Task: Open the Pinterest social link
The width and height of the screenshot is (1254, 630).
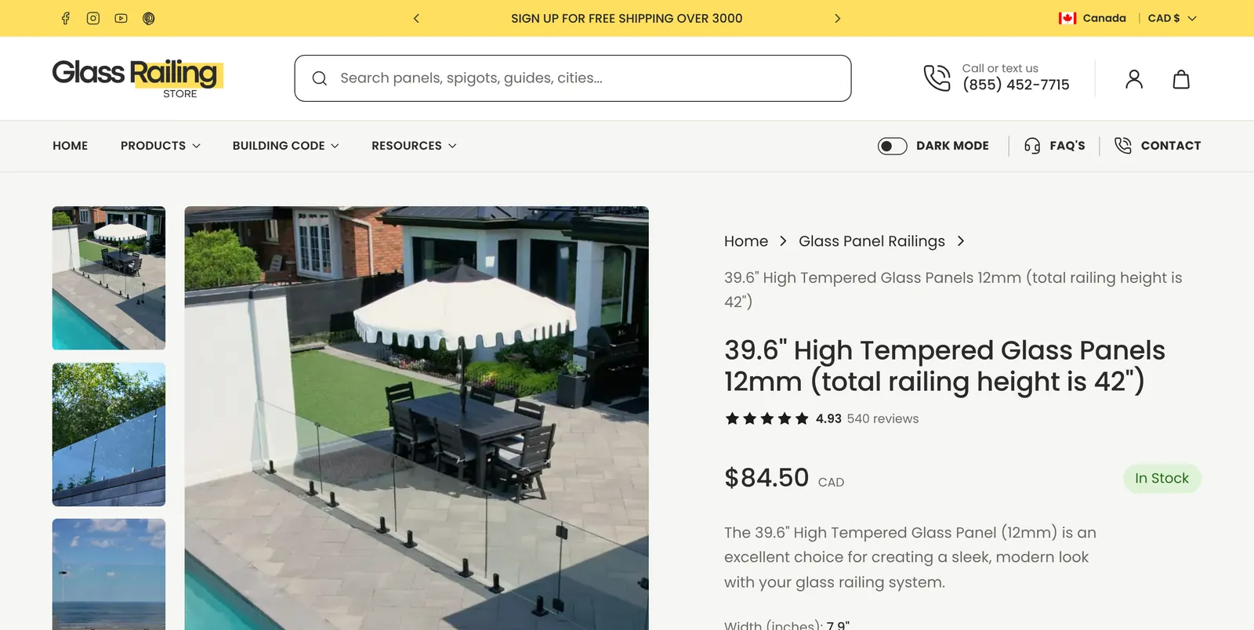Action: (149, 18)
